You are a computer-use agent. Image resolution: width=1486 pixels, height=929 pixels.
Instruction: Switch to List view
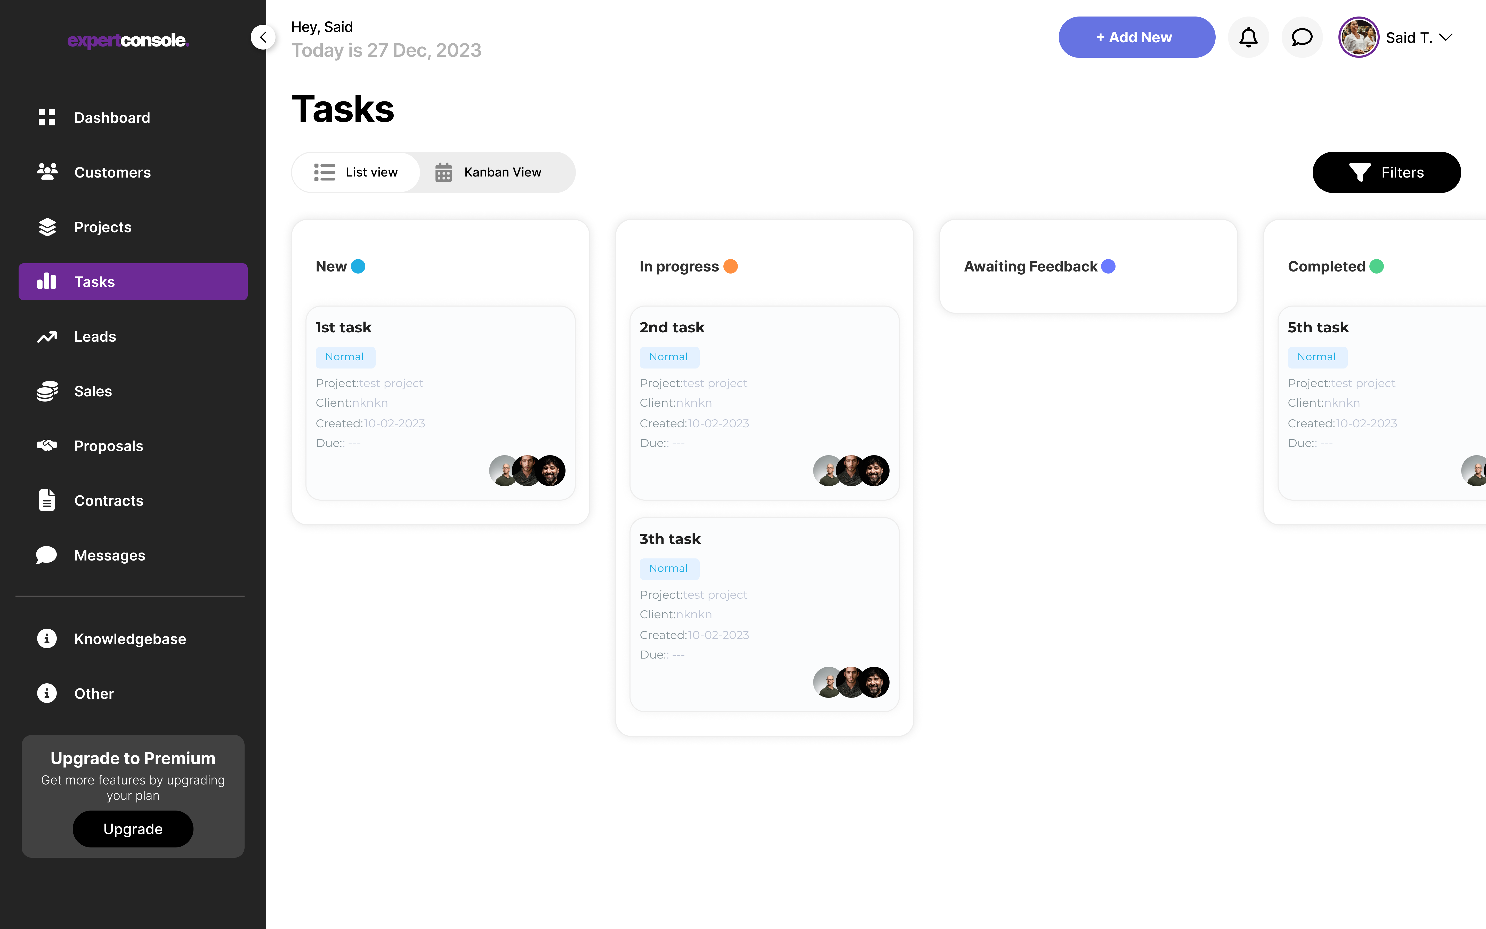356,172
